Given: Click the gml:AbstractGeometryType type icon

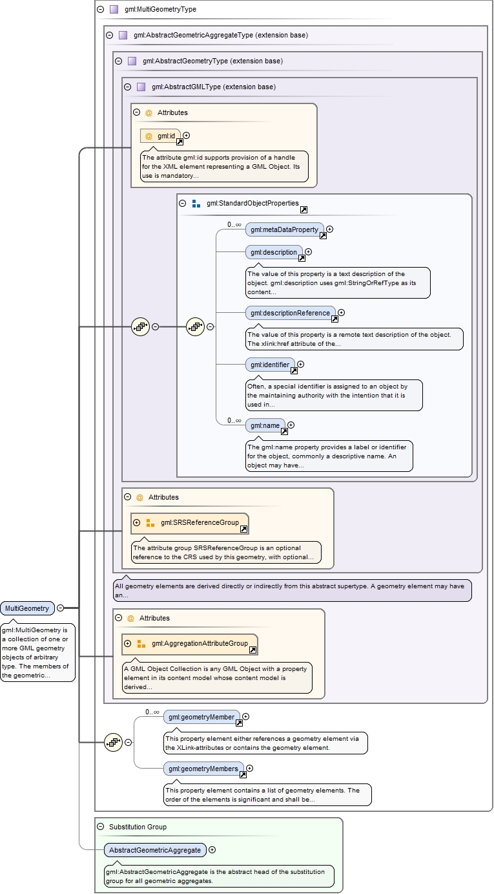Looking at the screenshot, I should tap(132, 61).
